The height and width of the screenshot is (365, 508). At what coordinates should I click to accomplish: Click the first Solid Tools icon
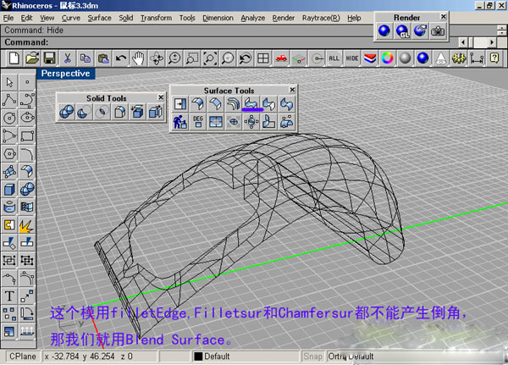(x=66, y=112)
